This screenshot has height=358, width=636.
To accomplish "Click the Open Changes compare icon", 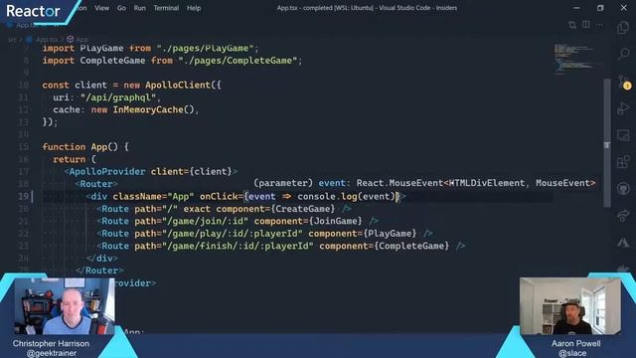I will point(572,25).
